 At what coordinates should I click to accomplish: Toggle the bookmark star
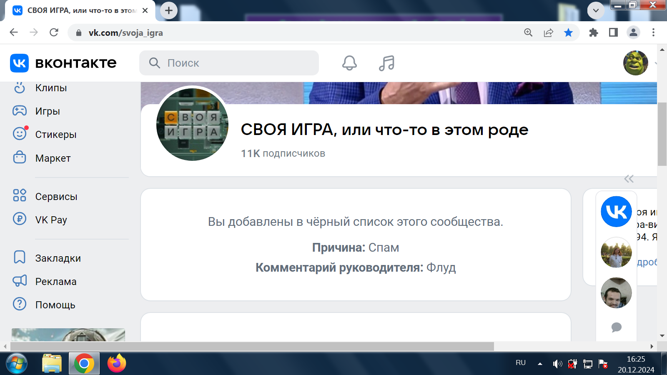[x=568, y=32]
